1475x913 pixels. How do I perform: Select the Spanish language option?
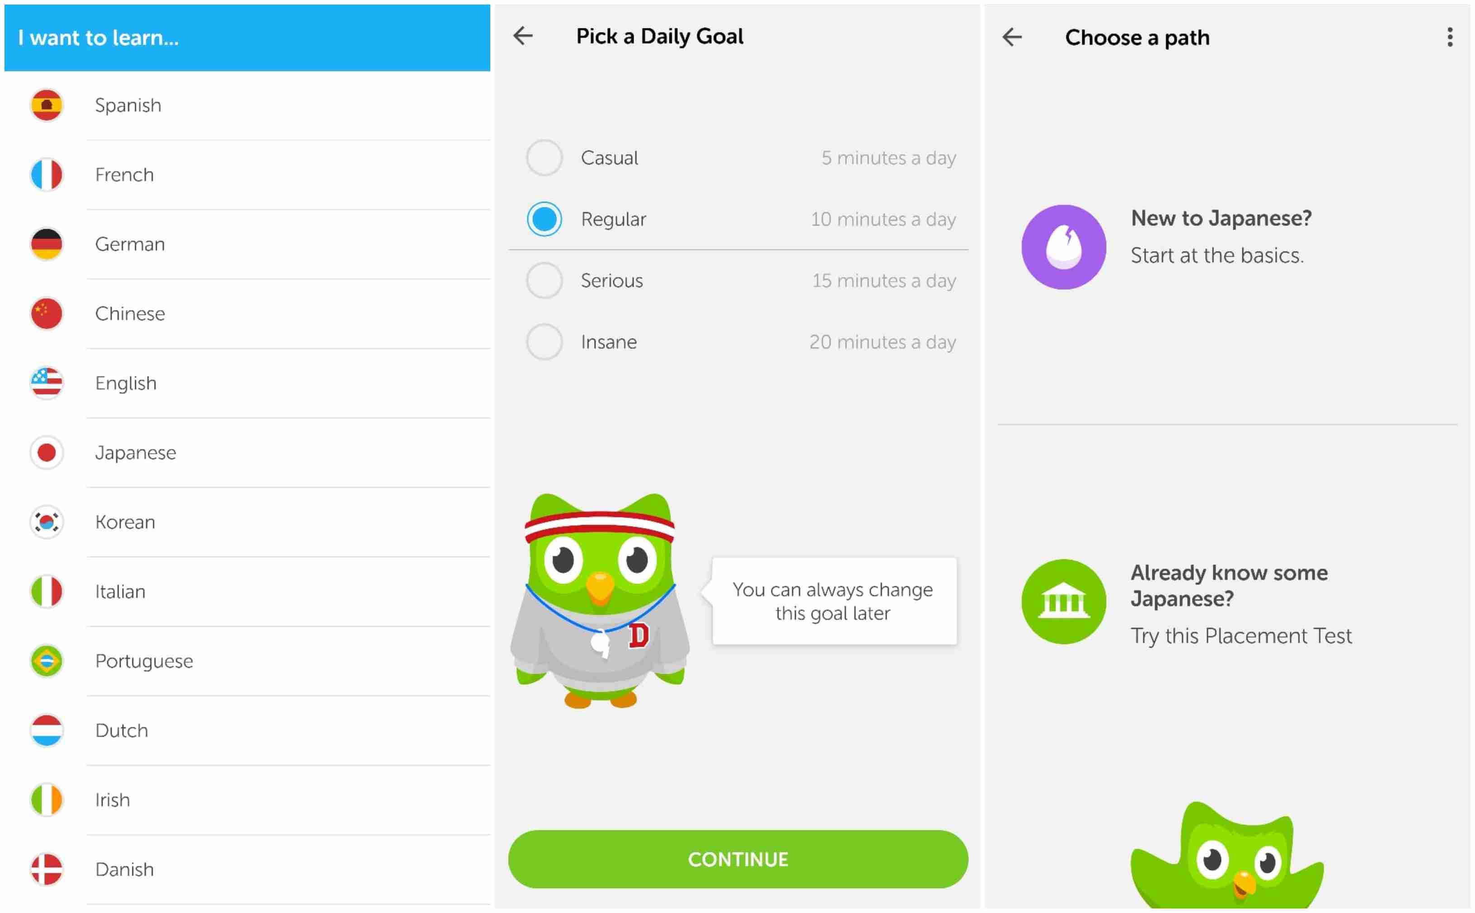pyautogui.click(x=242, y=104)
